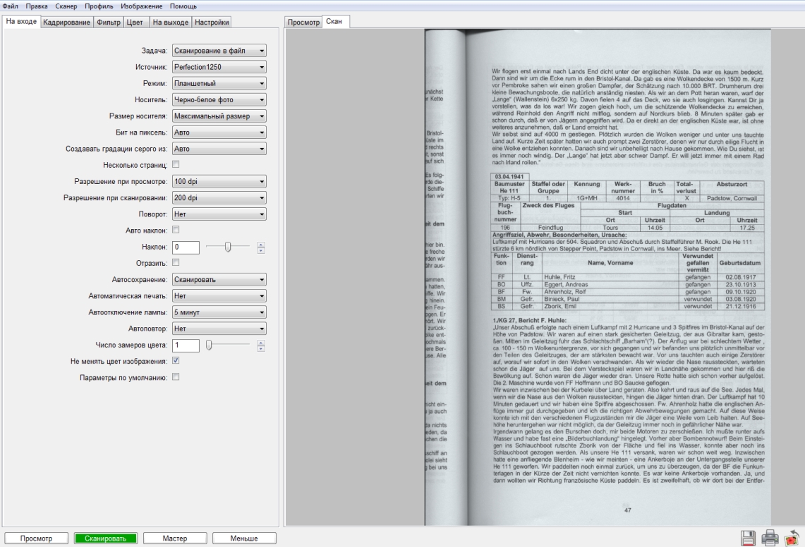Uncheck Не менять цвет изображения

click(x=176, y=361)
